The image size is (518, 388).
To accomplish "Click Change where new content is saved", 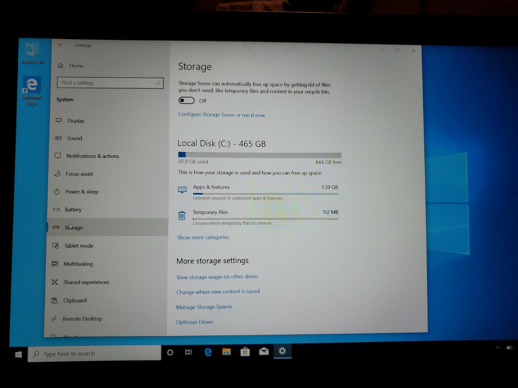I will [218, 292].
